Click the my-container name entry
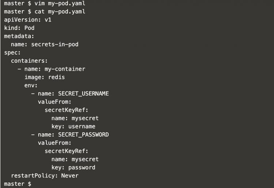Screen dimensions: 274x188 click(x=63, y=68)
